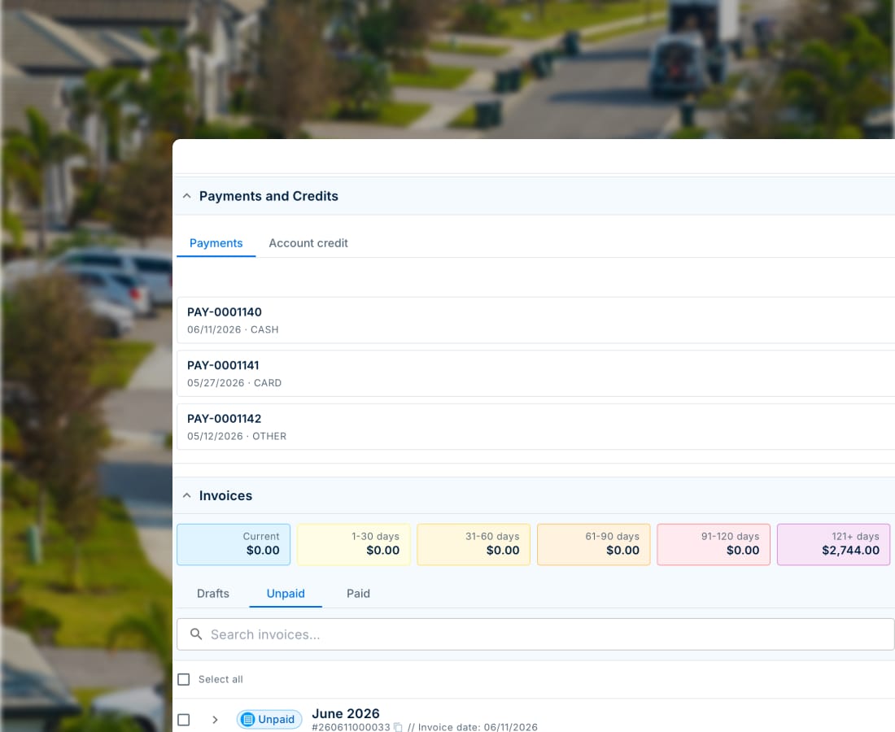Focus the Search invoices field
This screenshot has width=895, height=732.
point(535,634)
